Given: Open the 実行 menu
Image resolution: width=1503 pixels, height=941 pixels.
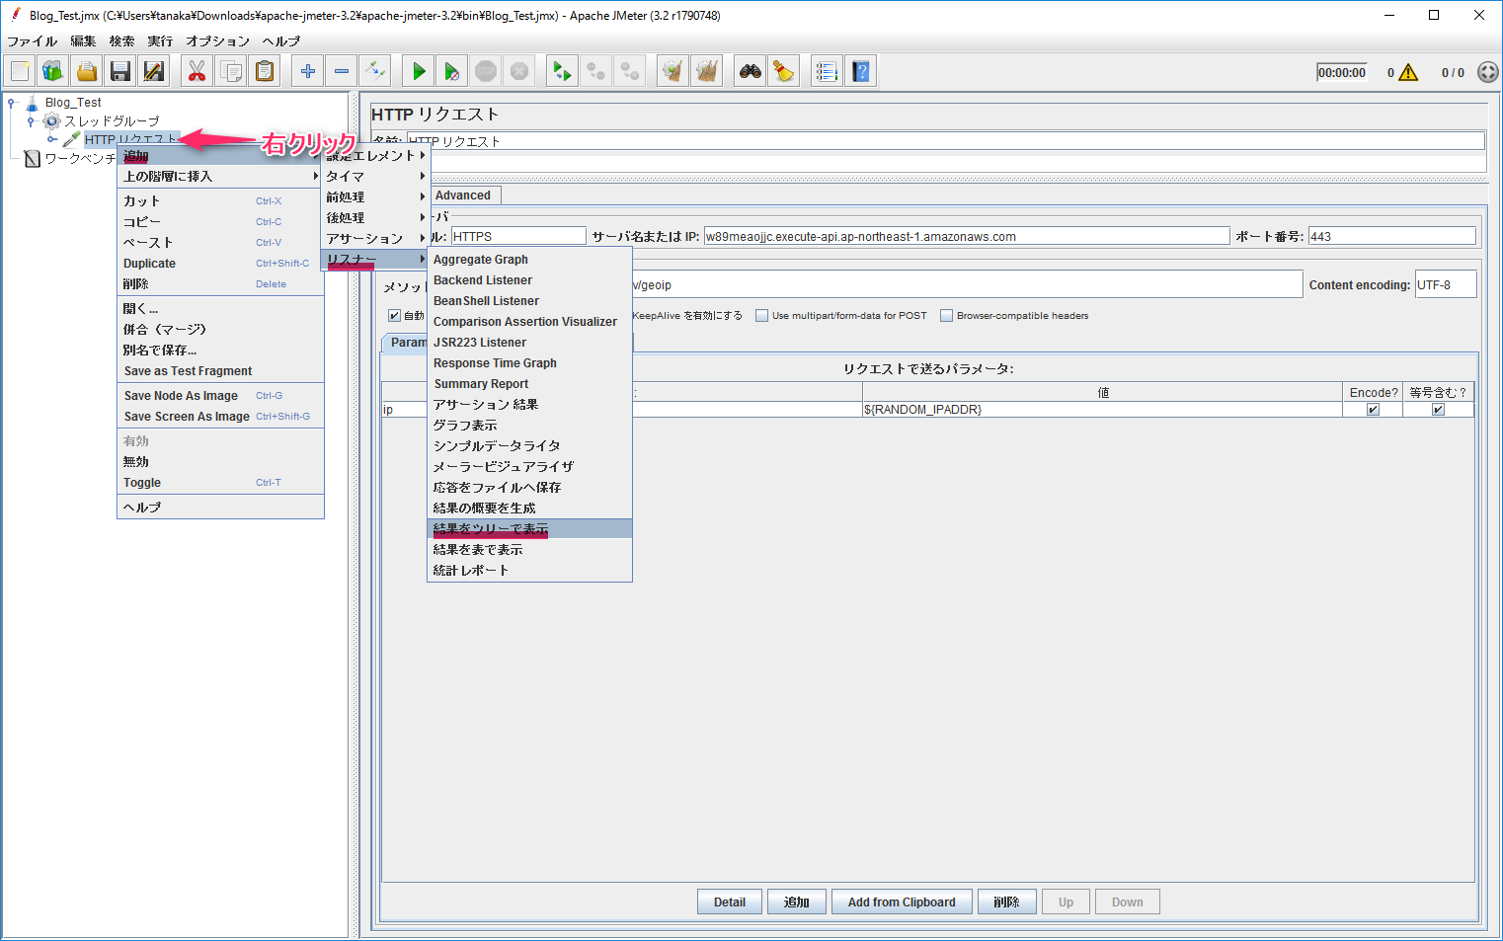Looking at the screenshot, I should [160, 41].
